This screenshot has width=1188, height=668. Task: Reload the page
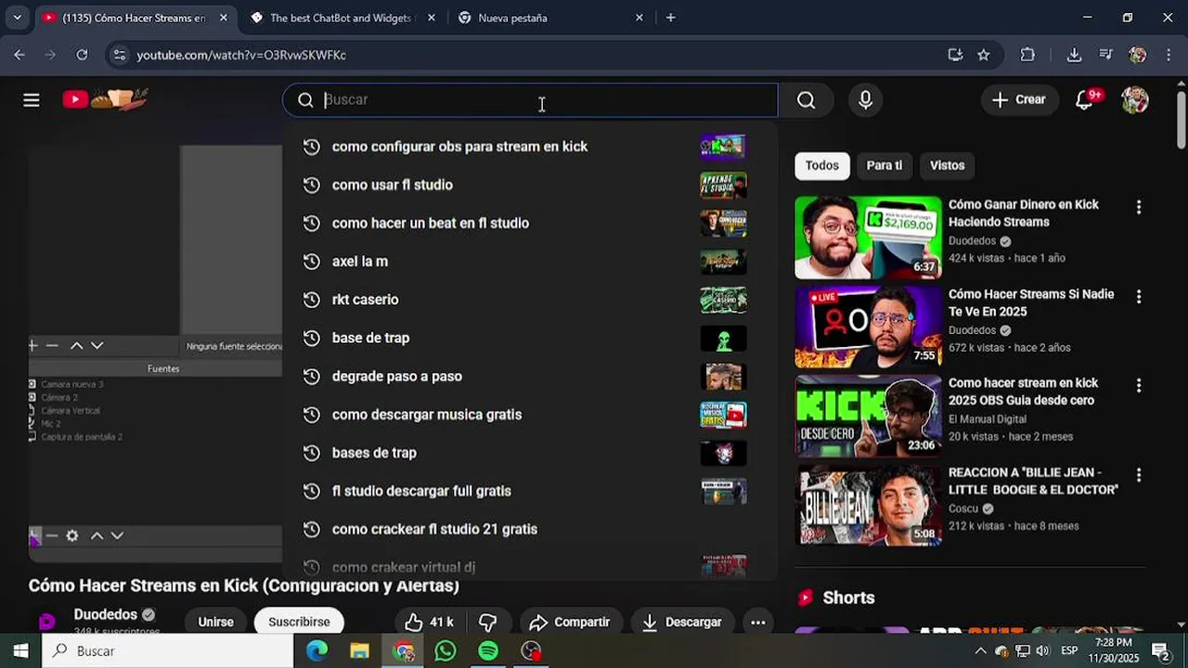click(x=82, y=55)
